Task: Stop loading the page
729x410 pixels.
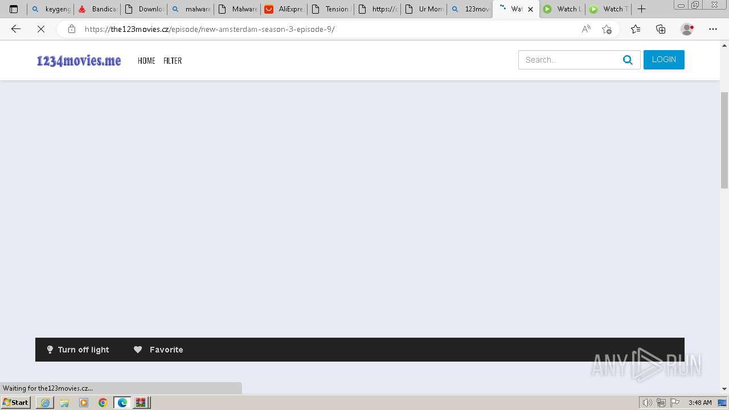Action: coord(41,29)
